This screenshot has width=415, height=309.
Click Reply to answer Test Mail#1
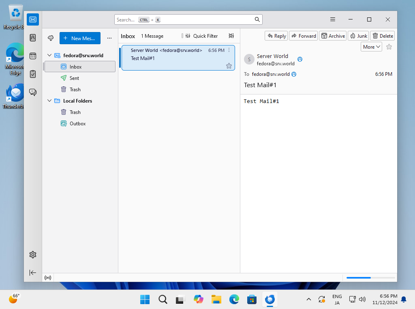pos(276,36)
